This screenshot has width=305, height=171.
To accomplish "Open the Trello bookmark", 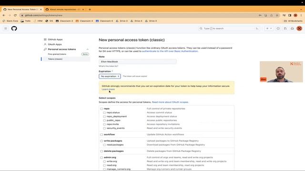I will 26,21.
